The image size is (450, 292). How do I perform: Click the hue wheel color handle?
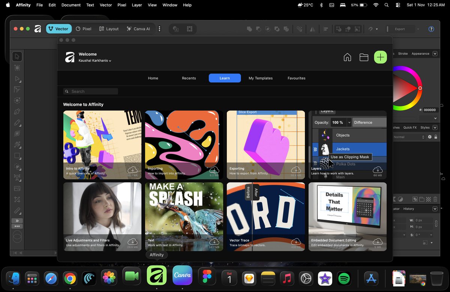point(420,88)
